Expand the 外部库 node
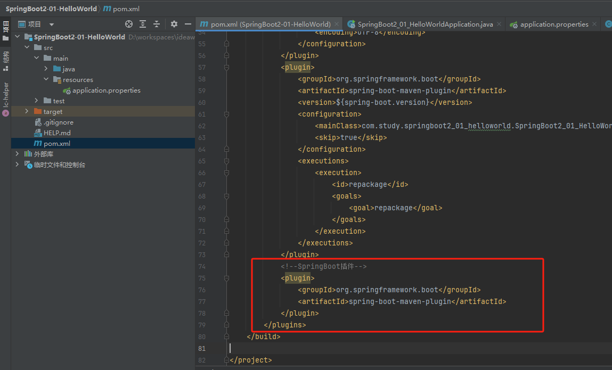Image resolution: width=612 pixels, height=370 pixels. pyautogui.click(x=17, y=154)
